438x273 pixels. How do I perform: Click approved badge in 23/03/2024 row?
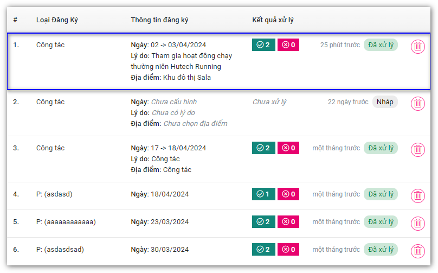[x=263, y=222]
